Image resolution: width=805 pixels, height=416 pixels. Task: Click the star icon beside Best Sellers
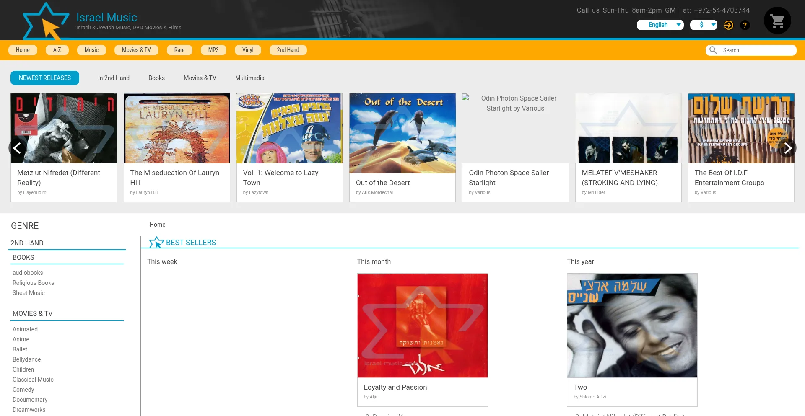point(156,242)
